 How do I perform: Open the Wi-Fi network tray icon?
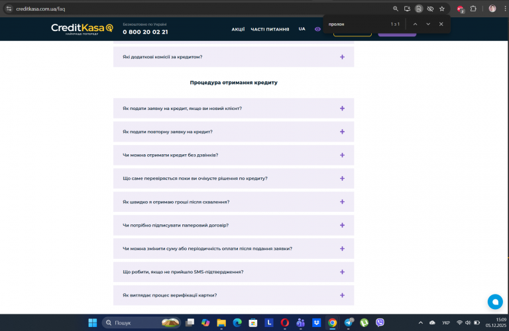459,322
